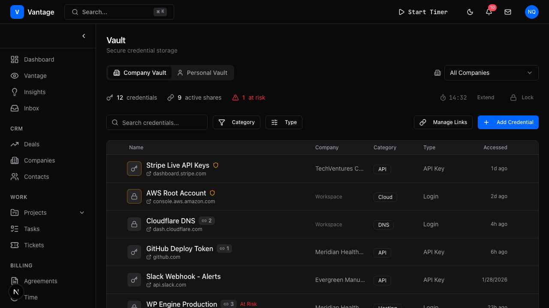Click Cloudflare DNS share link badge
Viewport: 549px width, 308px height.
click(x=207, y=221)
